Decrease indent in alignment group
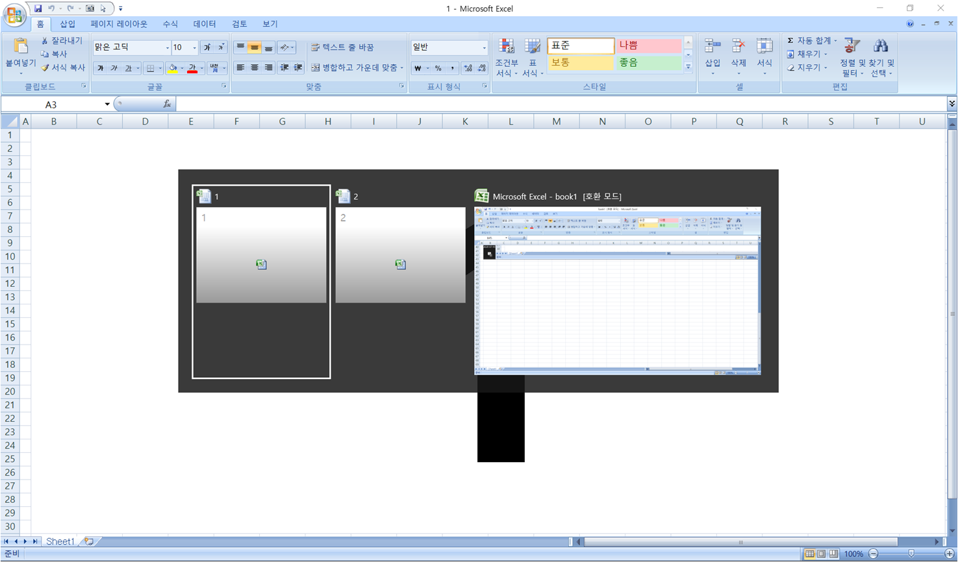The image size is (958, 562). (x=284, y=67)
